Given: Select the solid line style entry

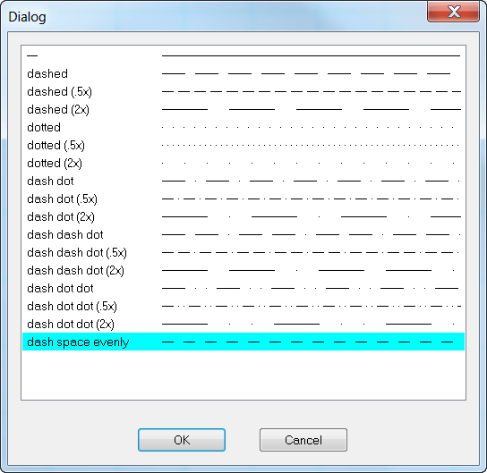Looking at the screenshot, I should (243, 55).
